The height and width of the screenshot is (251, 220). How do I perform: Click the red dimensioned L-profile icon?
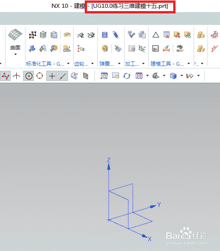(x=214, y=35)
